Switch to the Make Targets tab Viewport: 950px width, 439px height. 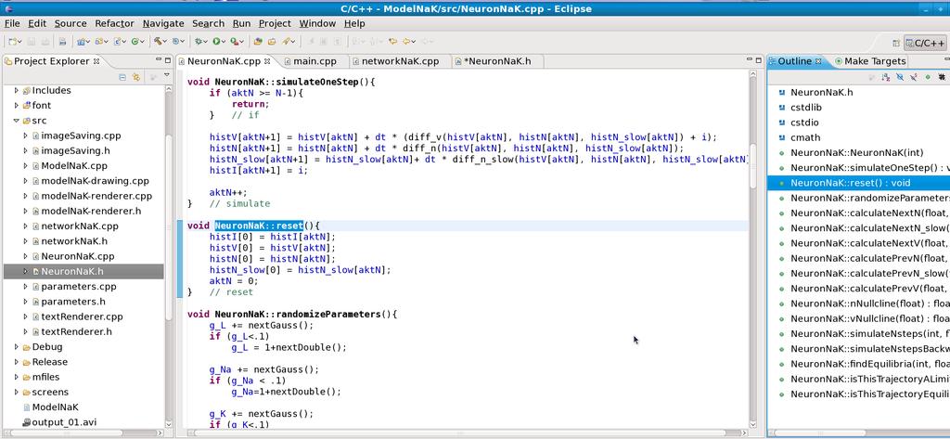coord(870,61)
